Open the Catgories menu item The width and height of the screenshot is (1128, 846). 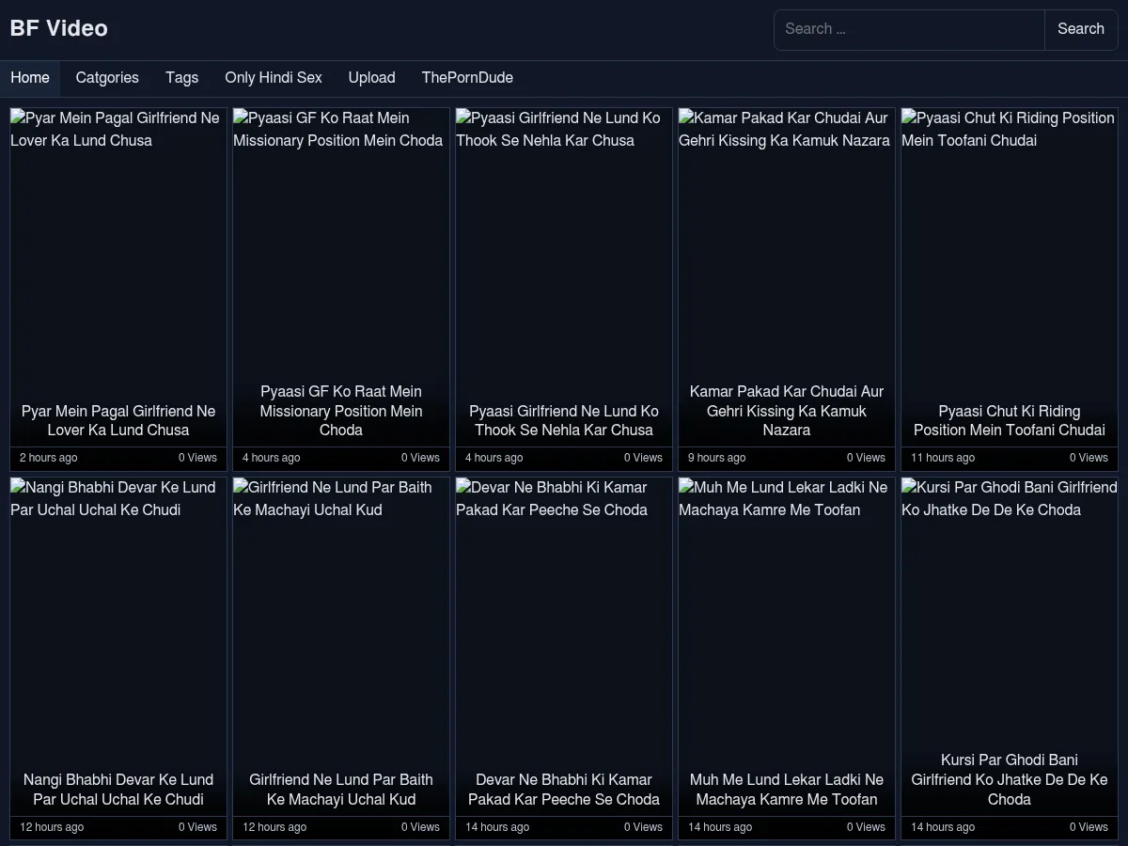coord(107,78)
